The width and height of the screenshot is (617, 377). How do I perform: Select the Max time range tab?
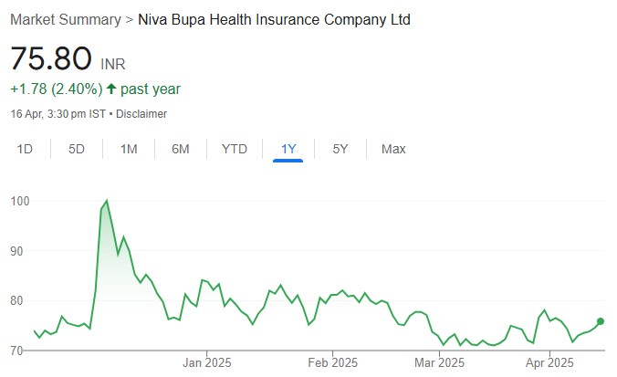click(x=393, y=149)
